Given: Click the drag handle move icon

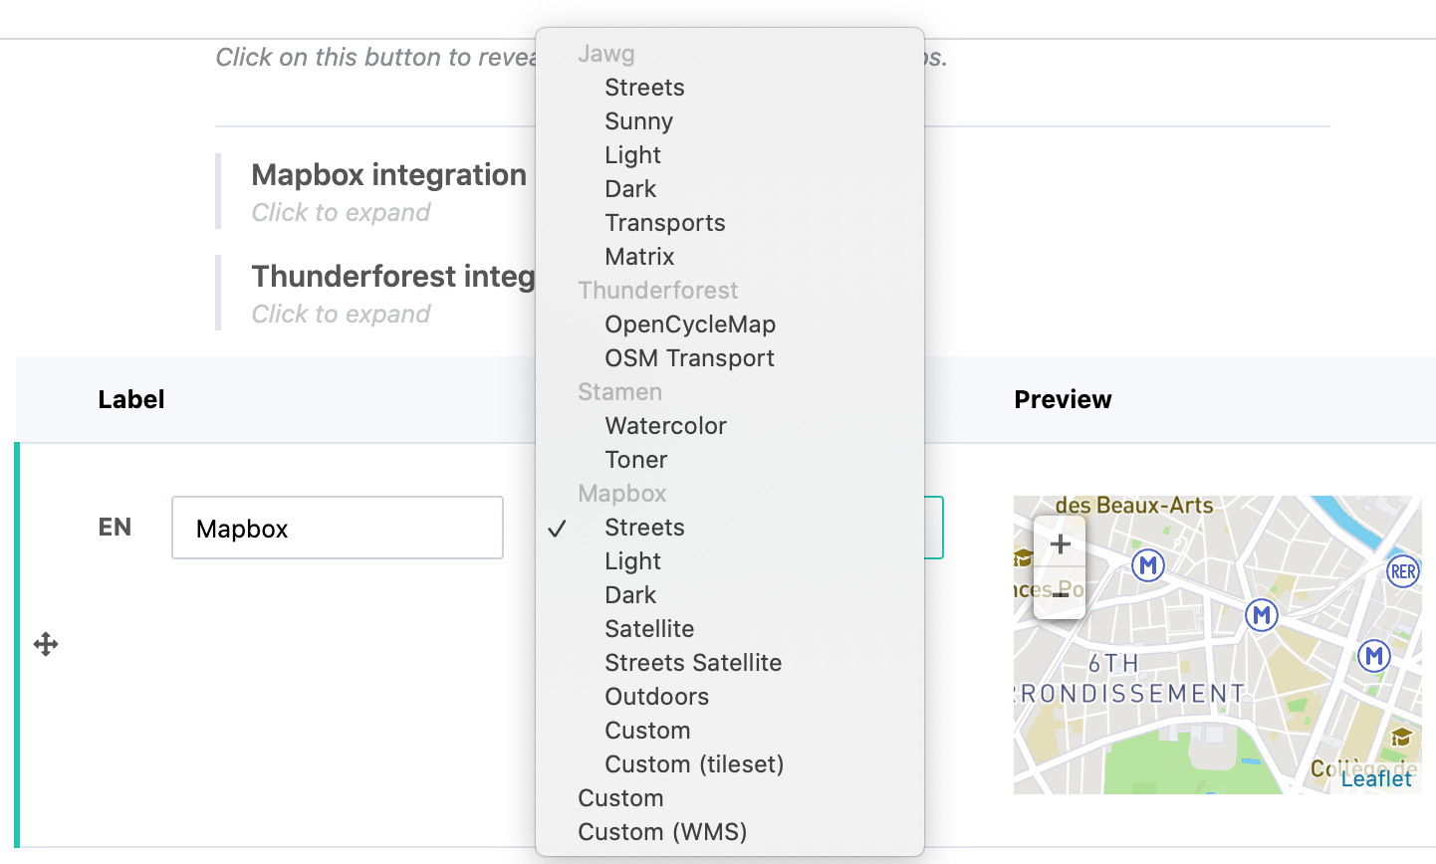Looking at the screenshot, I should point(46,644).
